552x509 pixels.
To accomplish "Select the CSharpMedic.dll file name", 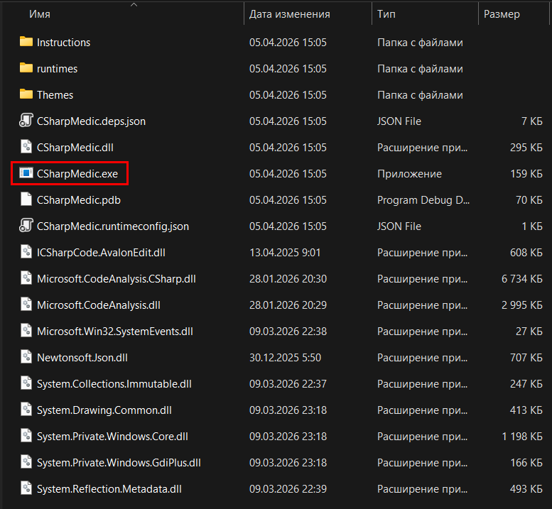I will tap(75, 148).
